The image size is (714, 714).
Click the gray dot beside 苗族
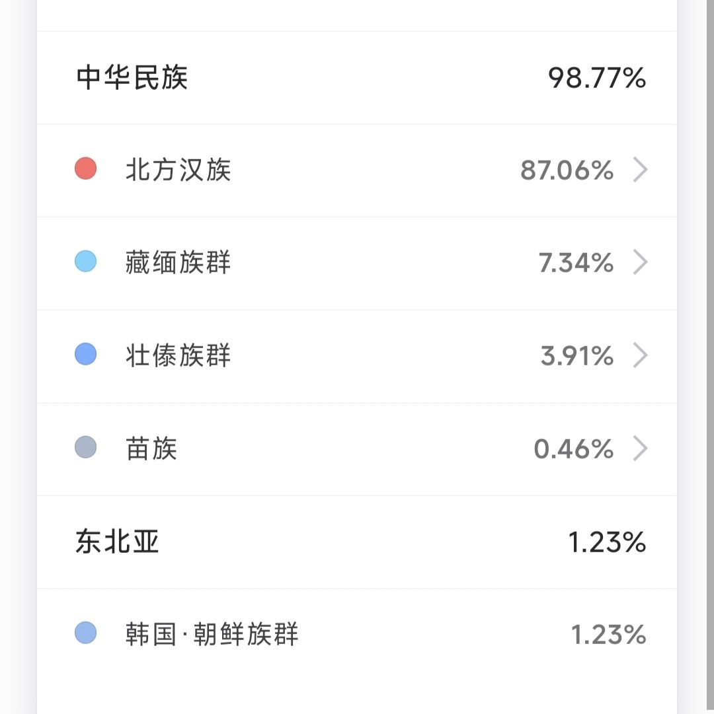(x=86, y=448)
